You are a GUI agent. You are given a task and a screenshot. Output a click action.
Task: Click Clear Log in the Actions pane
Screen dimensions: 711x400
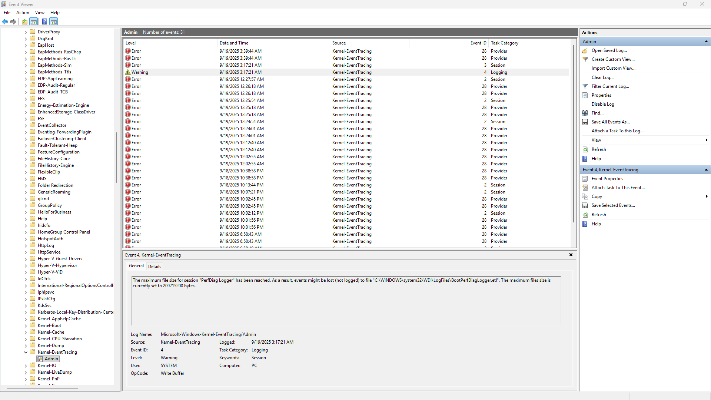pos(602,77)
